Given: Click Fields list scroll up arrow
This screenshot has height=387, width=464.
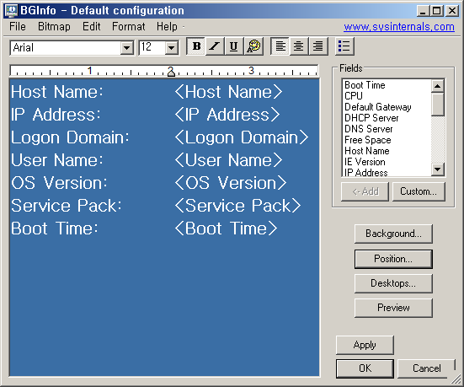Looking at the screenshot, I should [x=437, y=86].
